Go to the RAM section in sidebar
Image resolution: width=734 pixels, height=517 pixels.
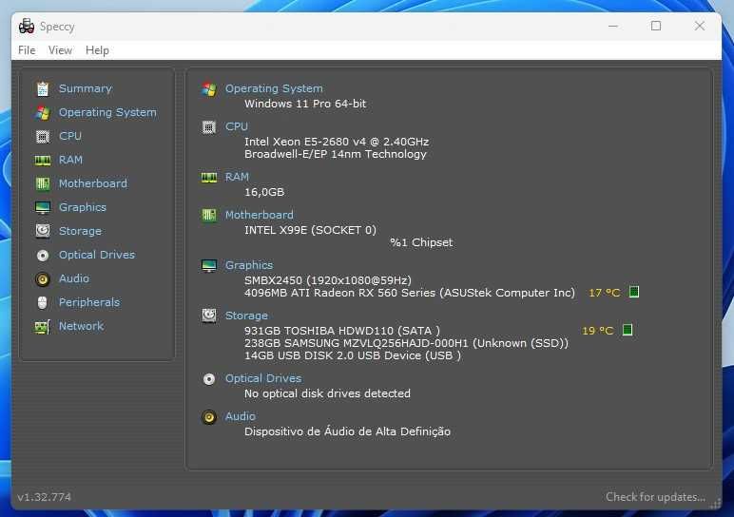pyautogui.click(x=70, y=160)
